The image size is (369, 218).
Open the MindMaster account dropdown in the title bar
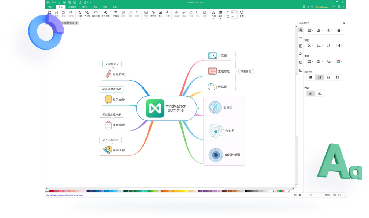(323, 7)
